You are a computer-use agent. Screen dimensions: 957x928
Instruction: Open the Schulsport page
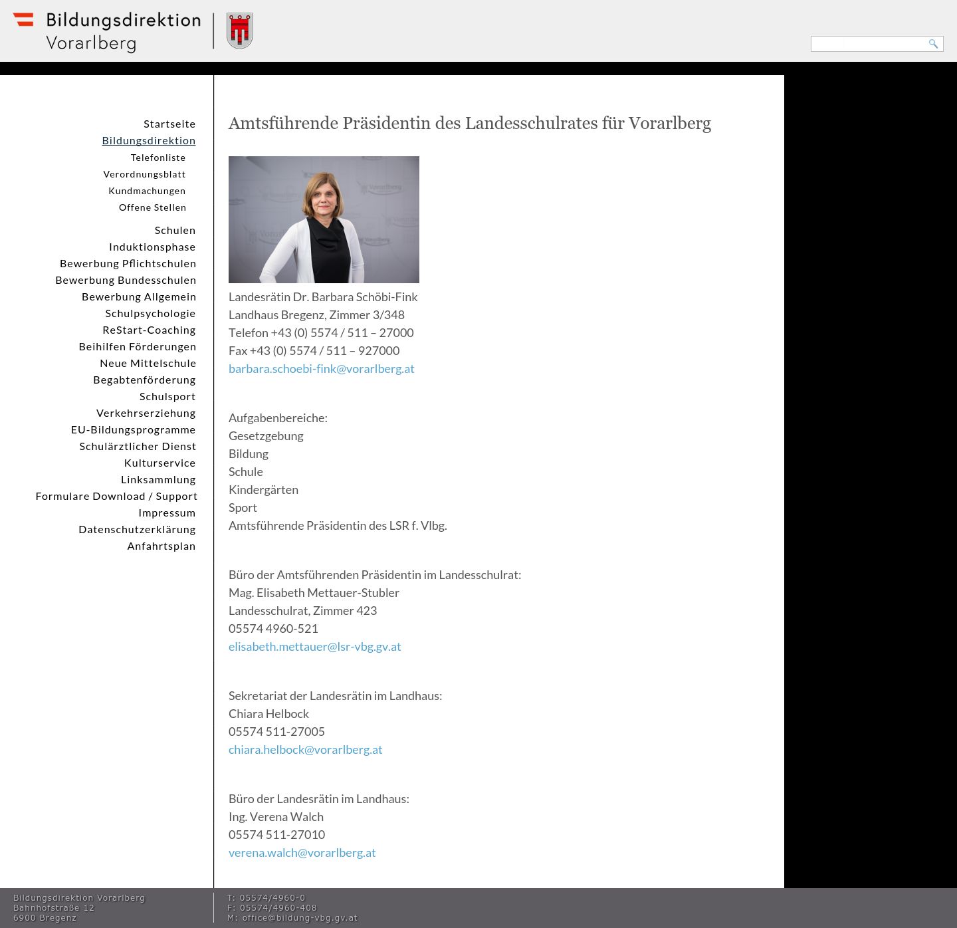coord(167,396)
